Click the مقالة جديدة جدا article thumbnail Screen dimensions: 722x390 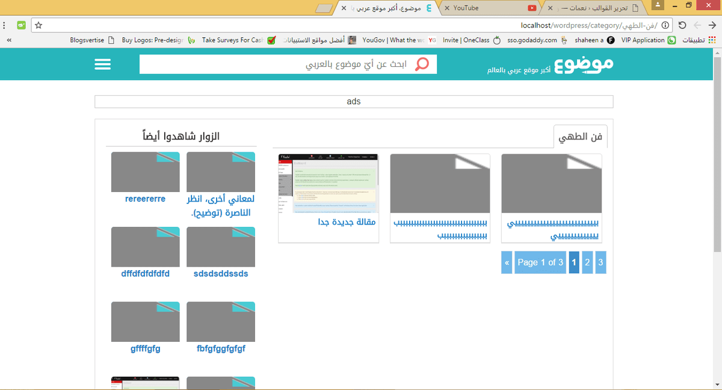(x=329, y=184)
